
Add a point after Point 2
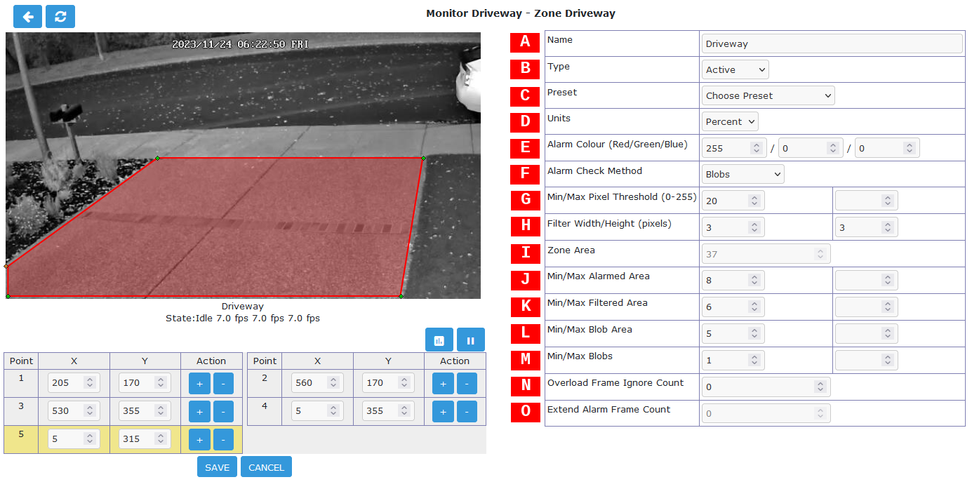click(x=443, y=383)
